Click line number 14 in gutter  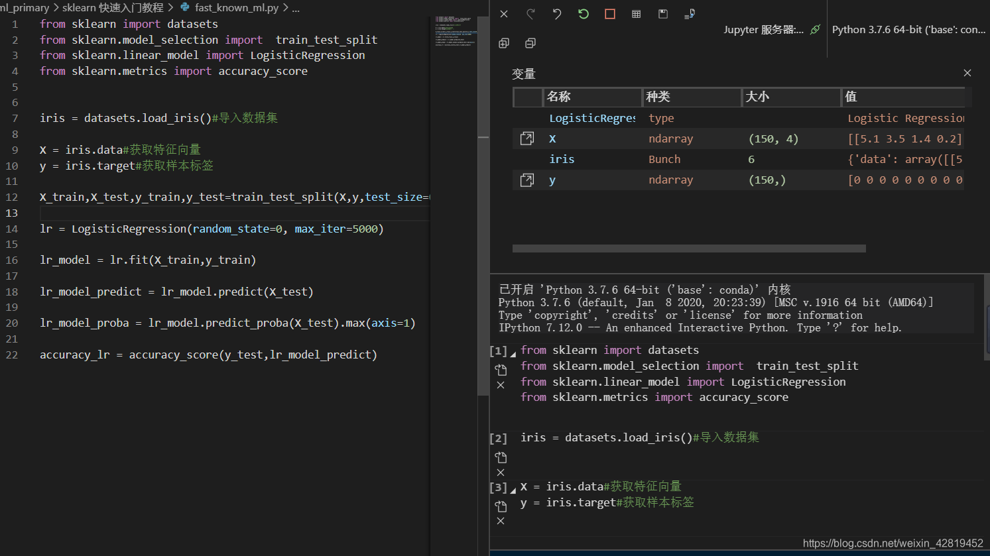coord(12,229)
